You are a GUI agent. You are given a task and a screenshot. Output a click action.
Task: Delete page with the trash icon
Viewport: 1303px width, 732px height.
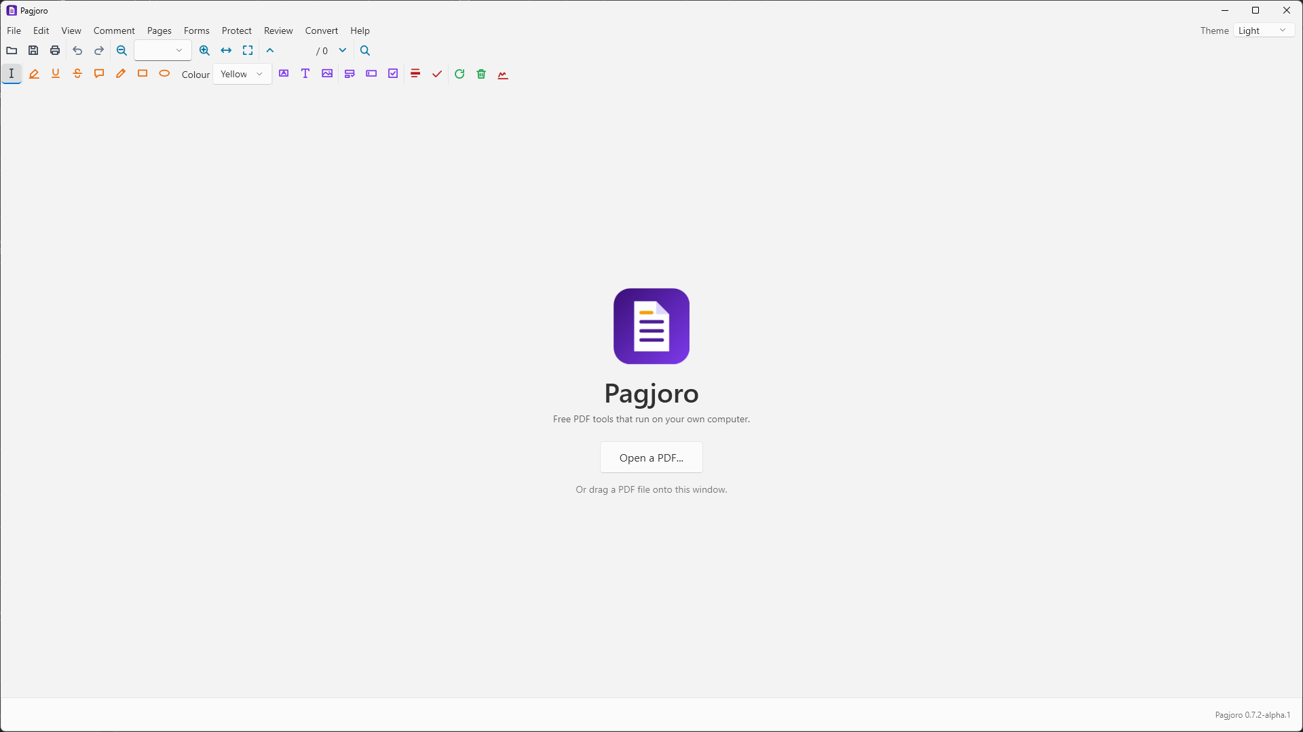click(481, 74)
